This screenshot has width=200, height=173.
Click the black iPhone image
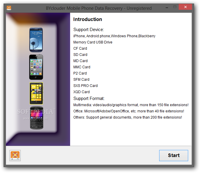point(36,67)
